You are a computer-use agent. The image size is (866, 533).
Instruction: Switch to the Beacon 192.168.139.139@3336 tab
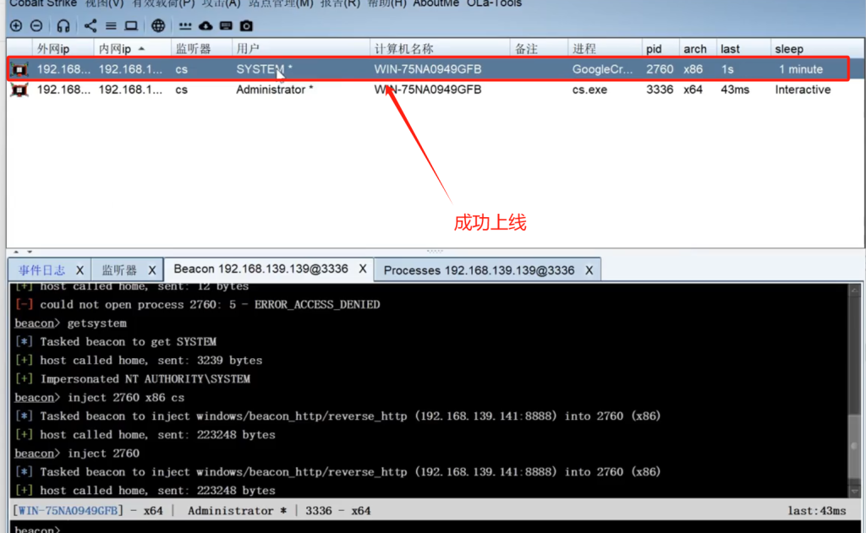[260, 269]
